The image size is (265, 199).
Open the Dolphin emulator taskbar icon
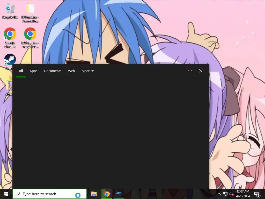tap(119, 194)
